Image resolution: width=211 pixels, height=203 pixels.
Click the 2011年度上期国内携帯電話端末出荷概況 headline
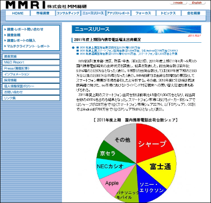[x=107, y=40]
